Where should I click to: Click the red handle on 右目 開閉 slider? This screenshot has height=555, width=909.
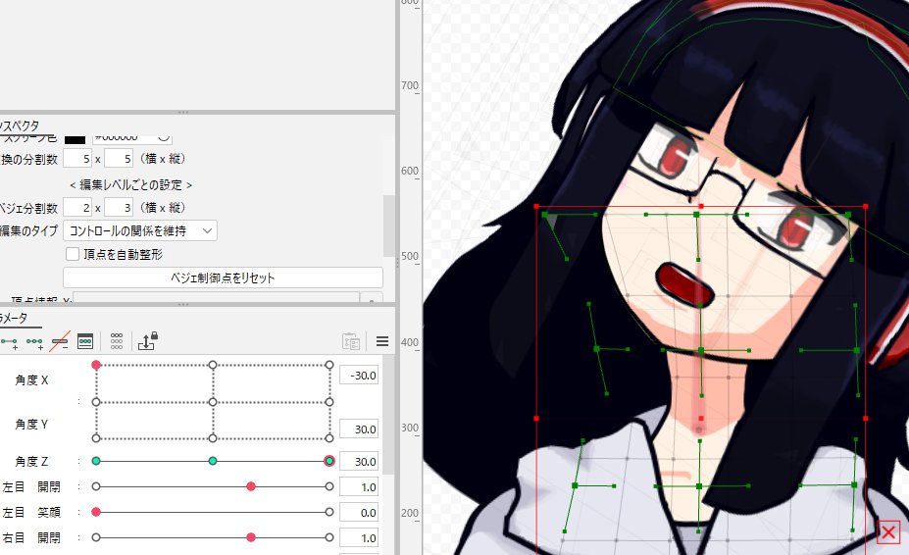(251, 537)
